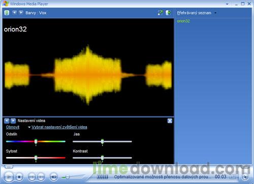This screenshot has height=184, width=254.
Task: Mute the sound with speaker button
Action: 54,177
